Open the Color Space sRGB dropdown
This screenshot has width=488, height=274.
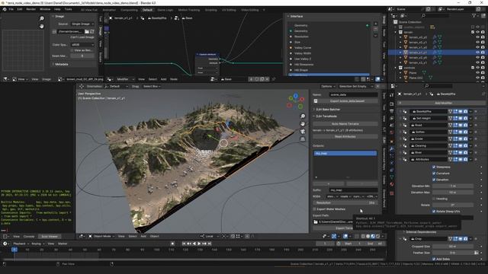click(82, 45)
